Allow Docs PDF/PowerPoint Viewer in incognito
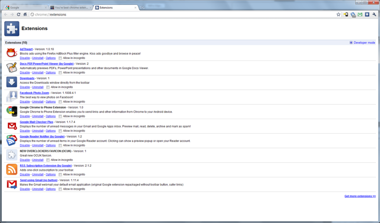380x223 pixels. click(60, 73)
